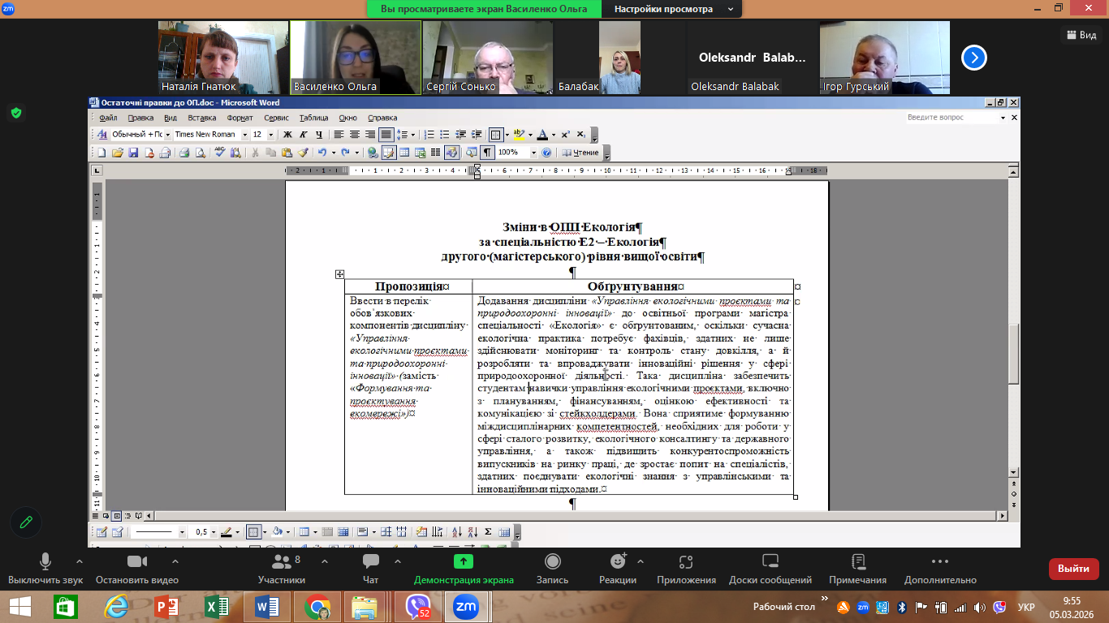Click the Undo arrow icon

322,153
